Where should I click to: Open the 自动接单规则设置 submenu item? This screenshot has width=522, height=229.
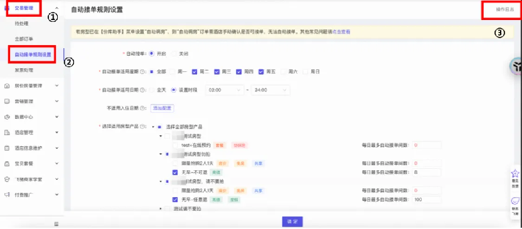(33, 54)
